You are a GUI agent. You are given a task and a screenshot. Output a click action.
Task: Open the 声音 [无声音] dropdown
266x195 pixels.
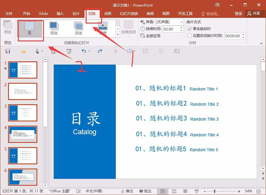[182, 21]
